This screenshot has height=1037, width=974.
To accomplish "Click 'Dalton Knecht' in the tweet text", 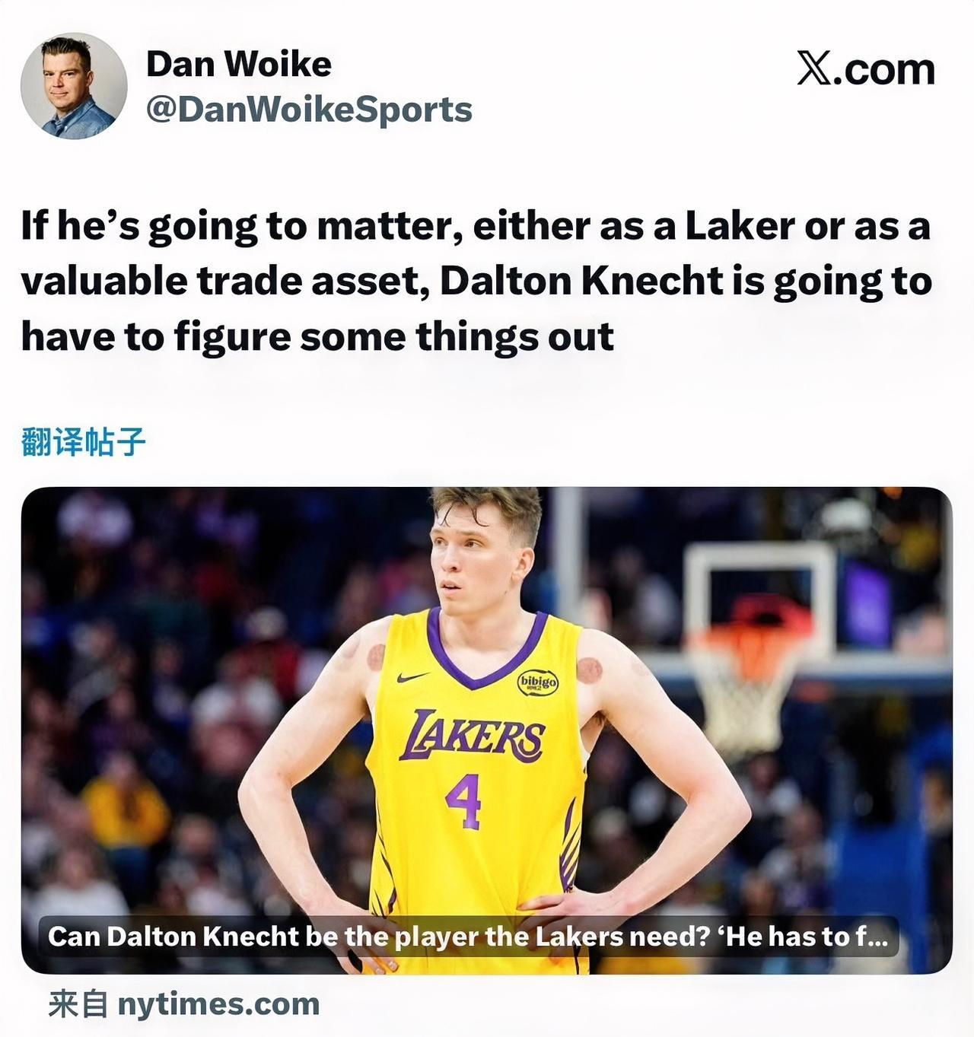I will coord(581,281).
